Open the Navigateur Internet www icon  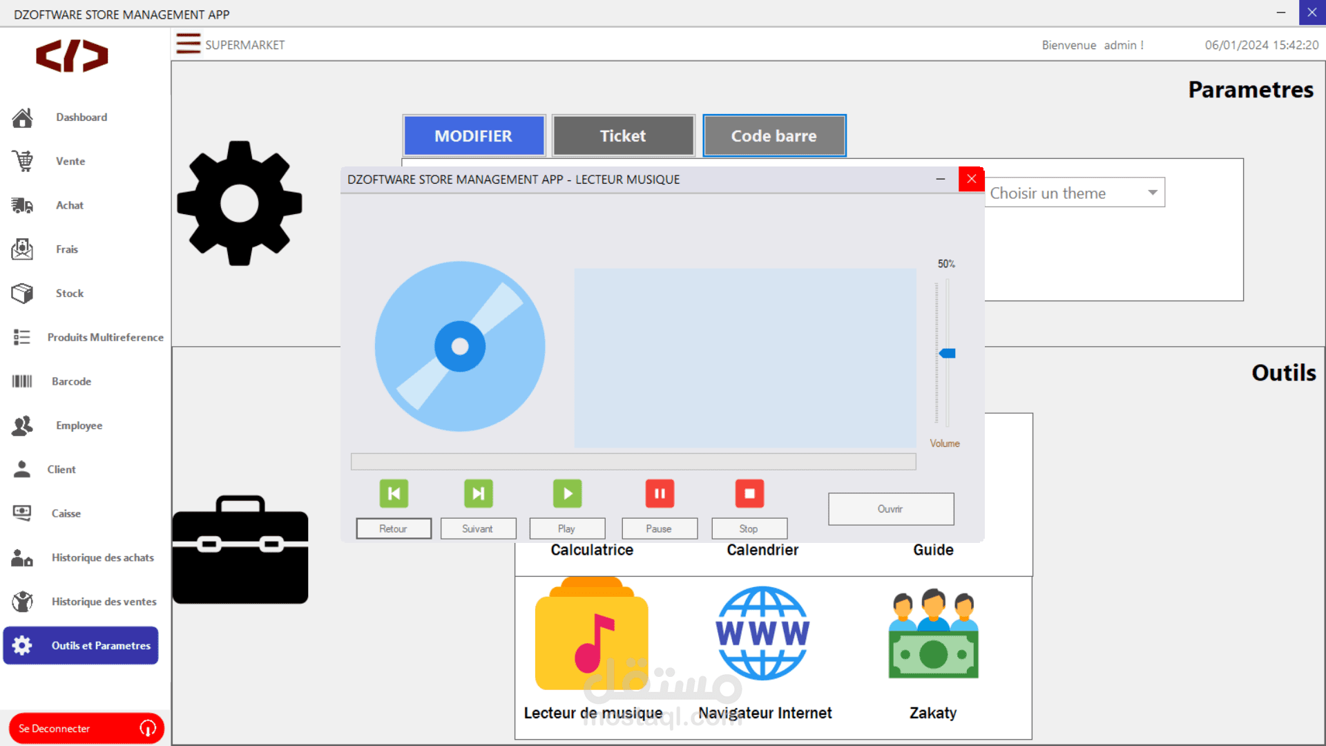pyautogui.click(x=762, y=633)
